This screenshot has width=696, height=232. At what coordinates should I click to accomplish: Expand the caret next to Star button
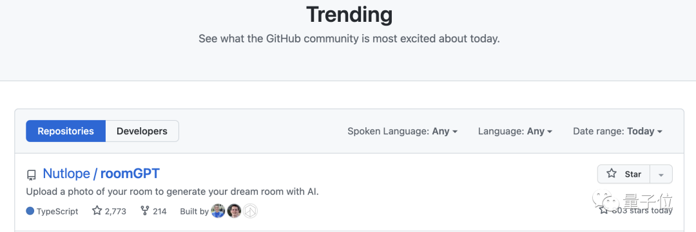pos(661,174)
